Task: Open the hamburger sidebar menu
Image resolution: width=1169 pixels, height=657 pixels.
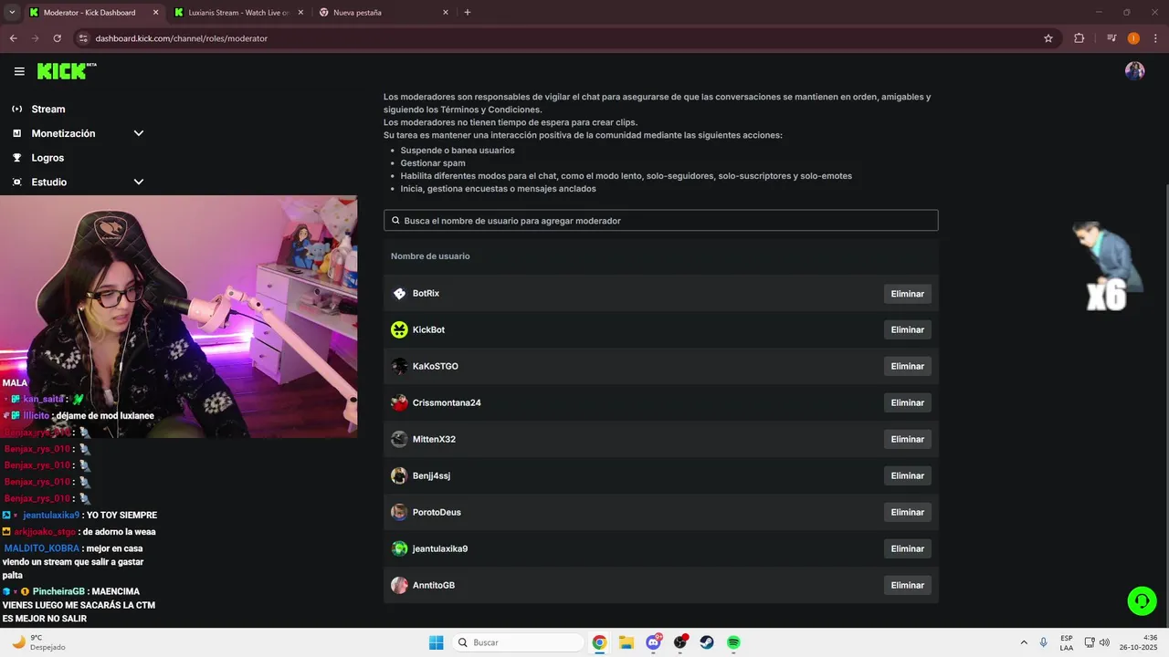Action: tap(19, 71)
